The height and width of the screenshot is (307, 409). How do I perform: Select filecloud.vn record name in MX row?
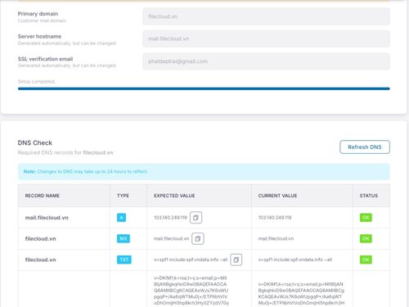40,239
